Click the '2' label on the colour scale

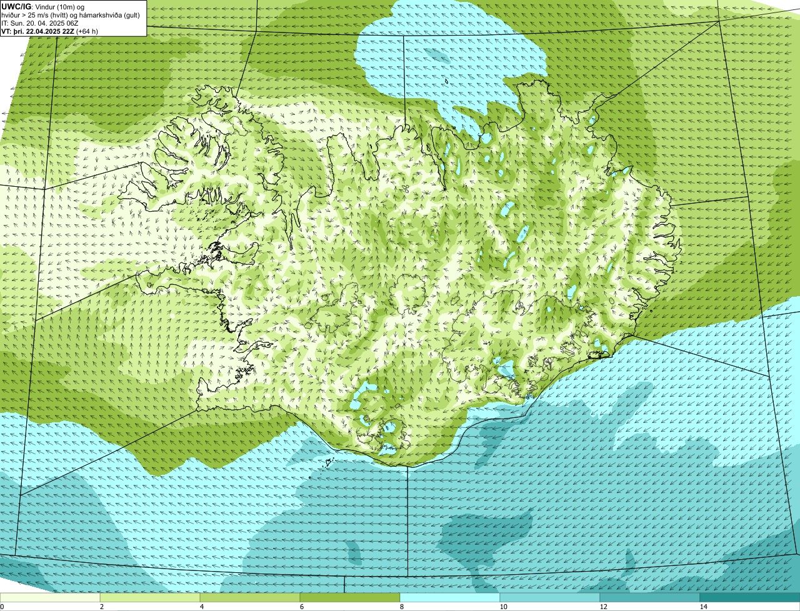[x=101, y=607]
